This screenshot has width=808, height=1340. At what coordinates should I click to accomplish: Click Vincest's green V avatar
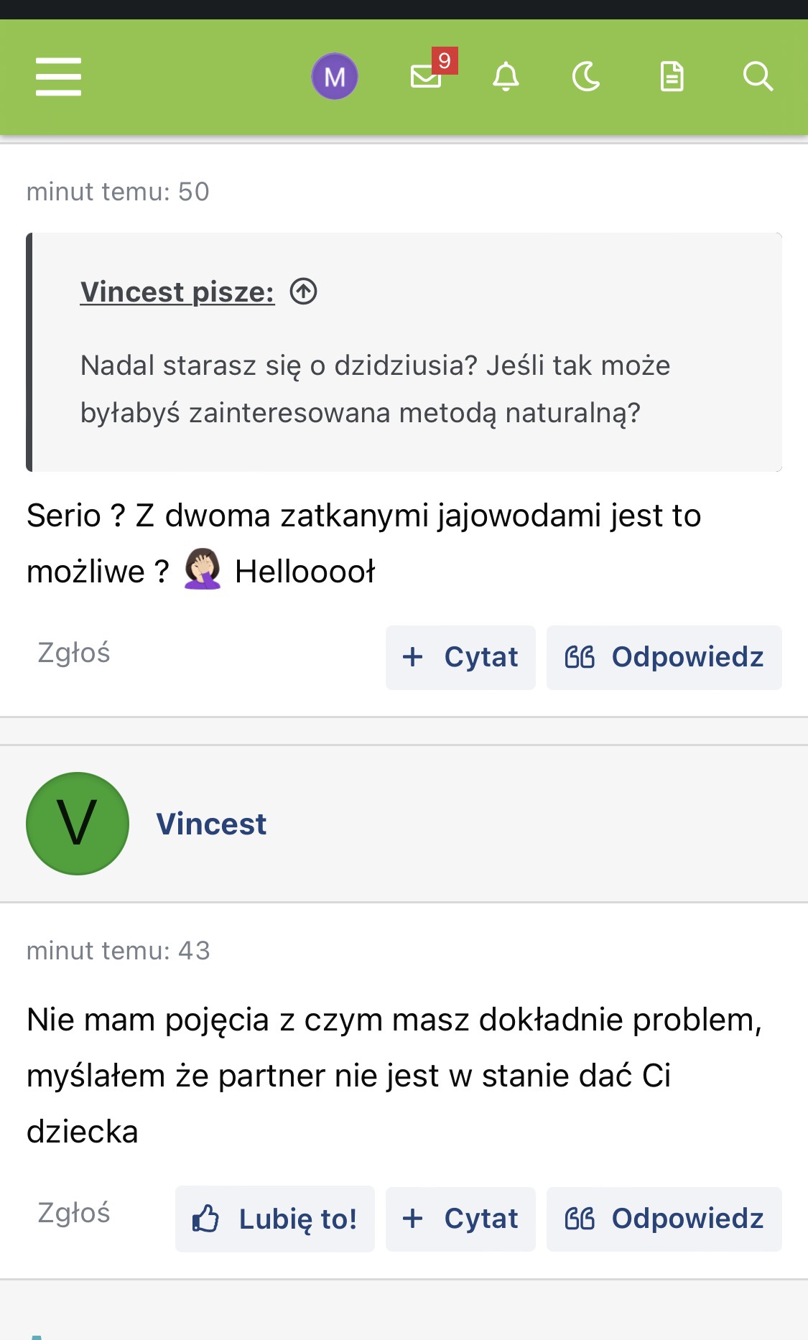tap(78, 824)
